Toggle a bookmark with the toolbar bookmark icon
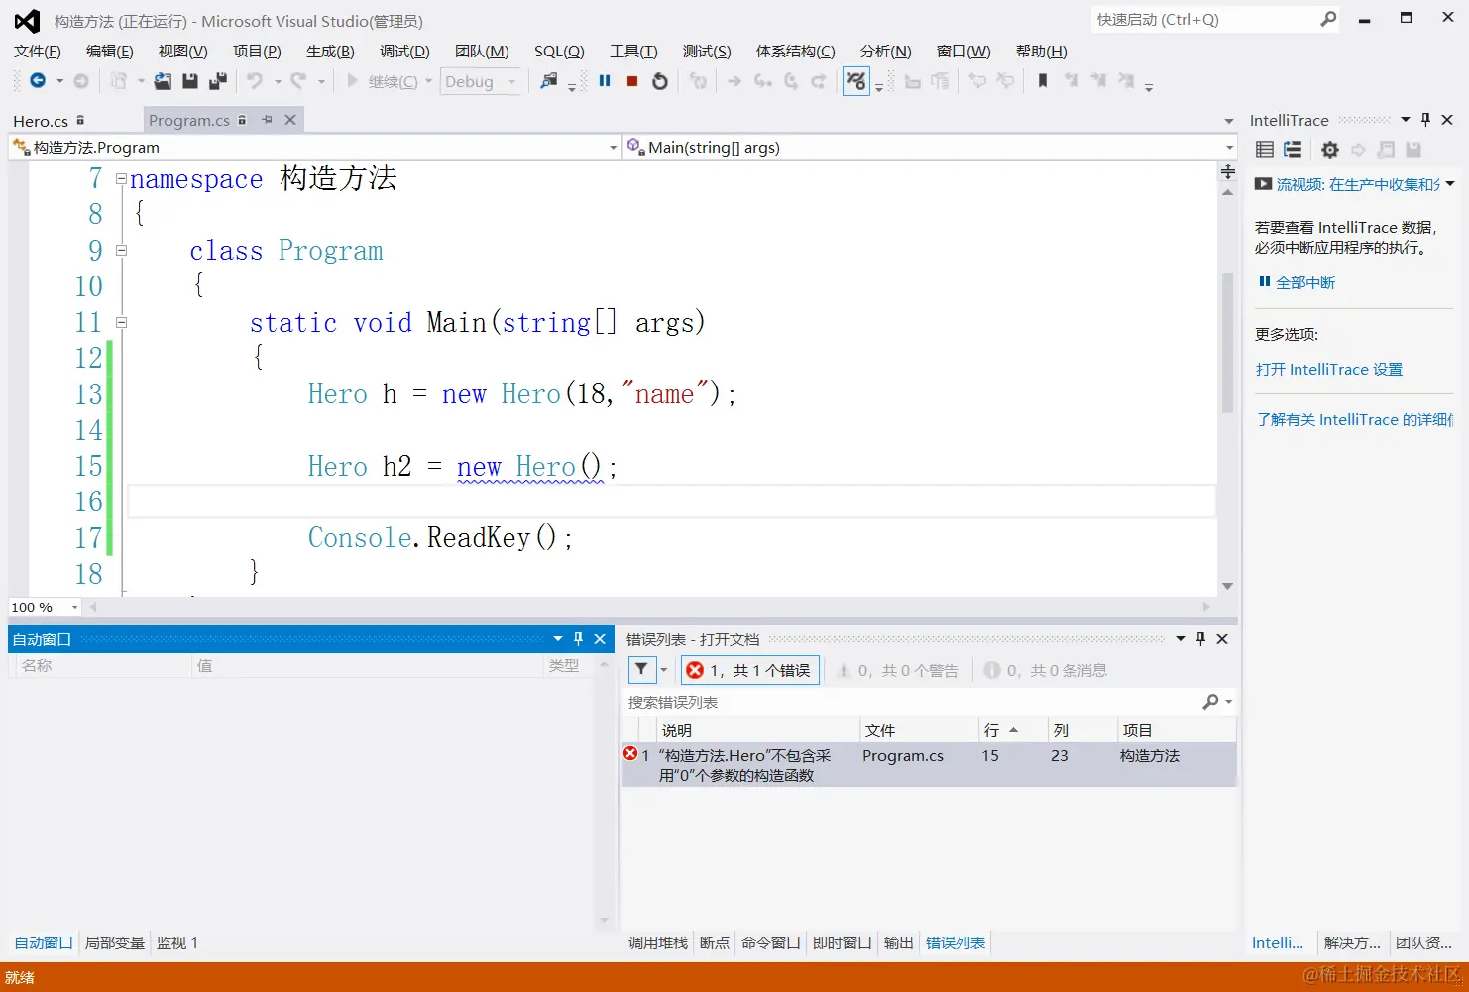Screen dimensions: 1469x992 1043,81
